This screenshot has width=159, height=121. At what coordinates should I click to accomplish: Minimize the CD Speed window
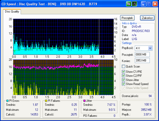(143, 4)
